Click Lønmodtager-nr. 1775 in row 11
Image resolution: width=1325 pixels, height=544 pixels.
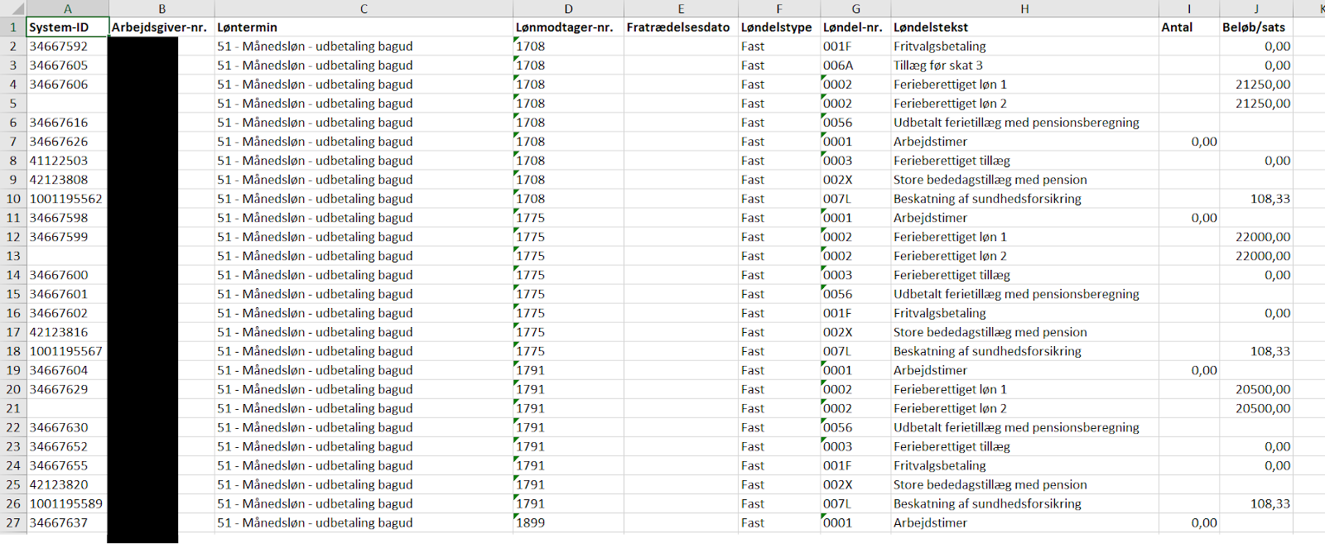568,218
